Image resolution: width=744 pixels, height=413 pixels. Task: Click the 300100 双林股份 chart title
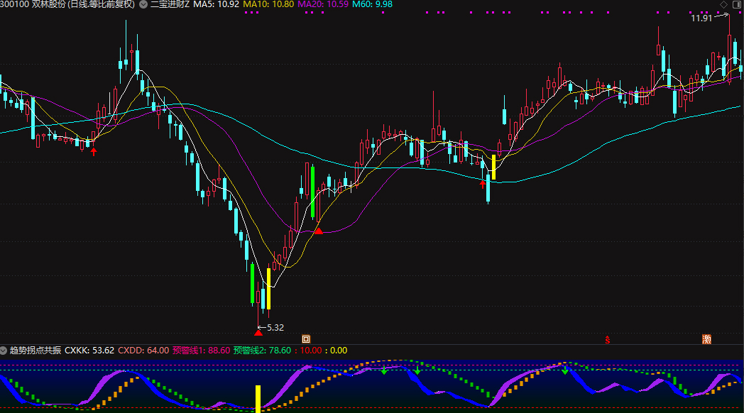point(67,5)
